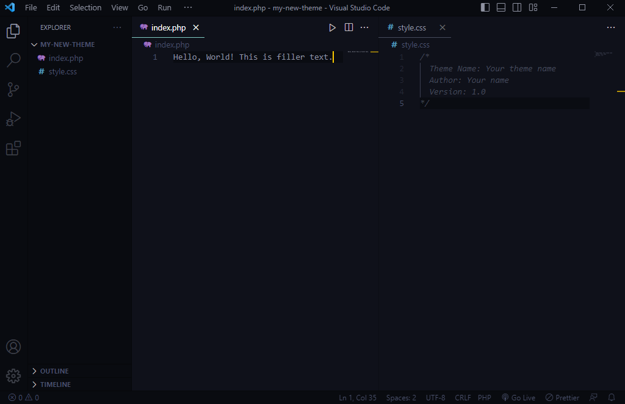Open the Customize Layout control

(533, 7)
